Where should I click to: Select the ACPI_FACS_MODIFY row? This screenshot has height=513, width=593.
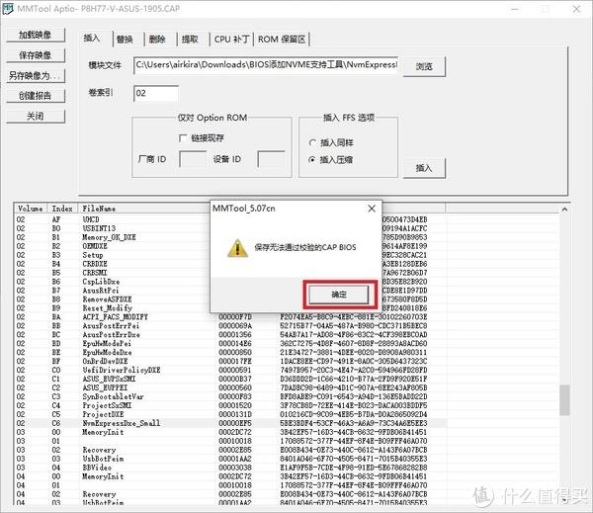(230, 316)
